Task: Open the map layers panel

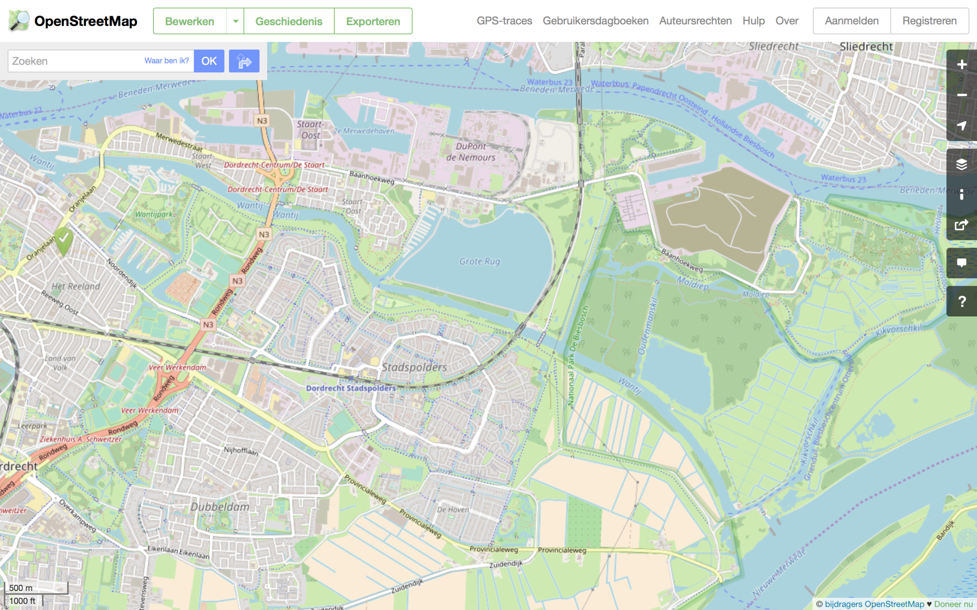Action: pos(962,164)
